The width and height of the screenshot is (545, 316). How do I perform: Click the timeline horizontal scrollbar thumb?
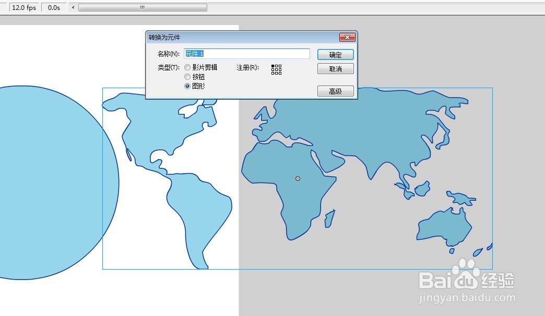pyautogui.click(x=143, y=7)
